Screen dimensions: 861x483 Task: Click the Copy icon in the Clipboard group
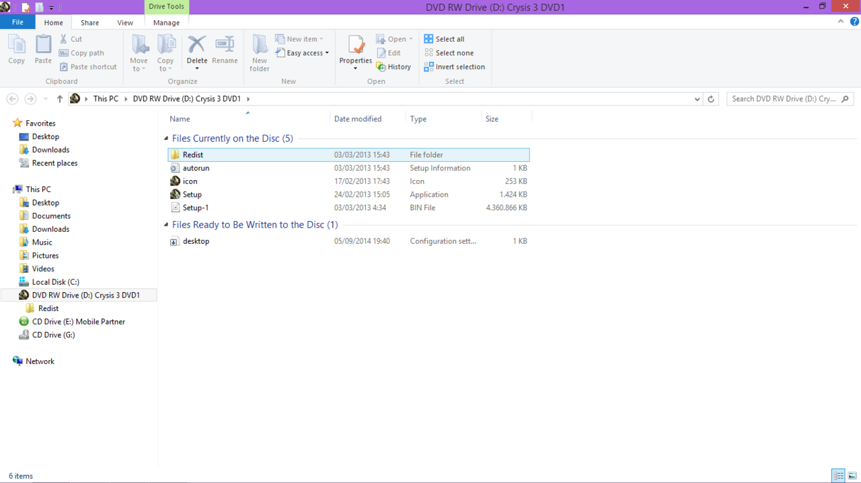17,45
